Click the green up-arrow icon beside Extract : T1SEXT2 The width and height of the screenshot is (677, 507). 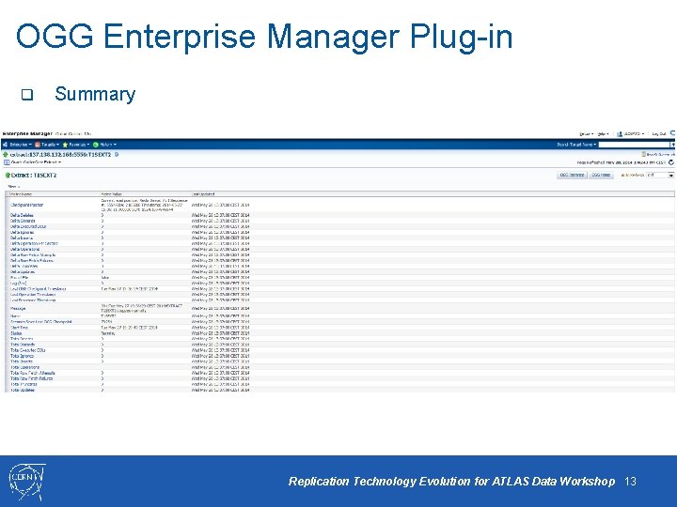pyautogui.click(x=8, y=175)
